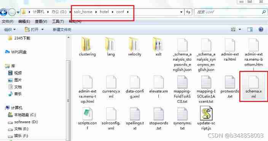
Task: Select admin-extra.menu-top.html file
Action: pyautogui.click(x=87, y=89)
